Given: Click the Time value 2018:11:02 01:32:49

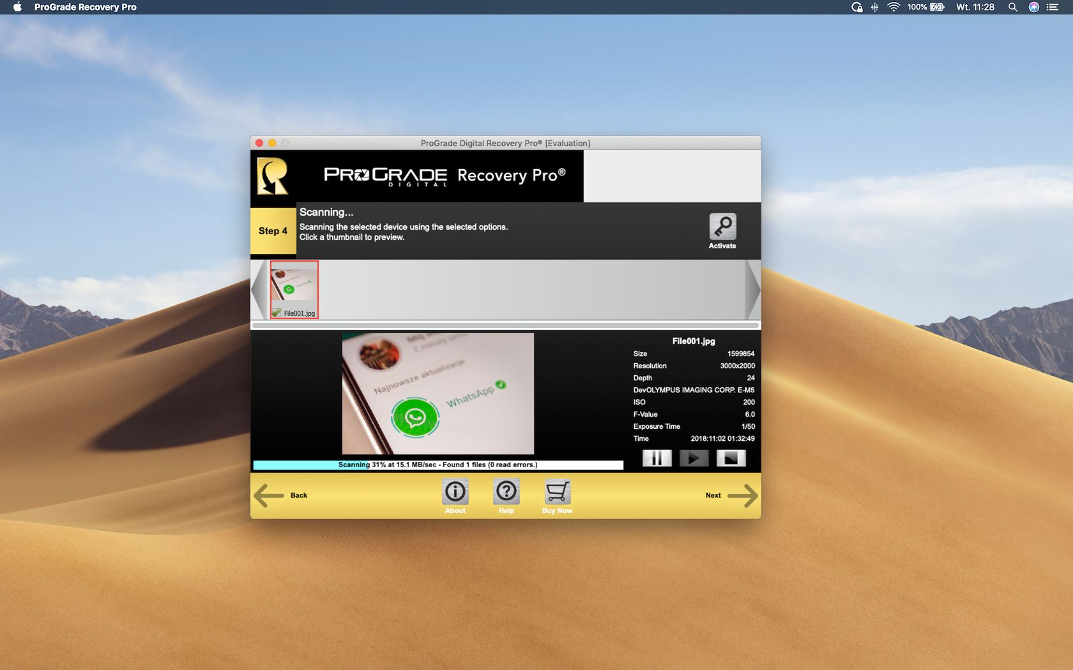Looking at the screenshot, I should [x=722, y=438].
